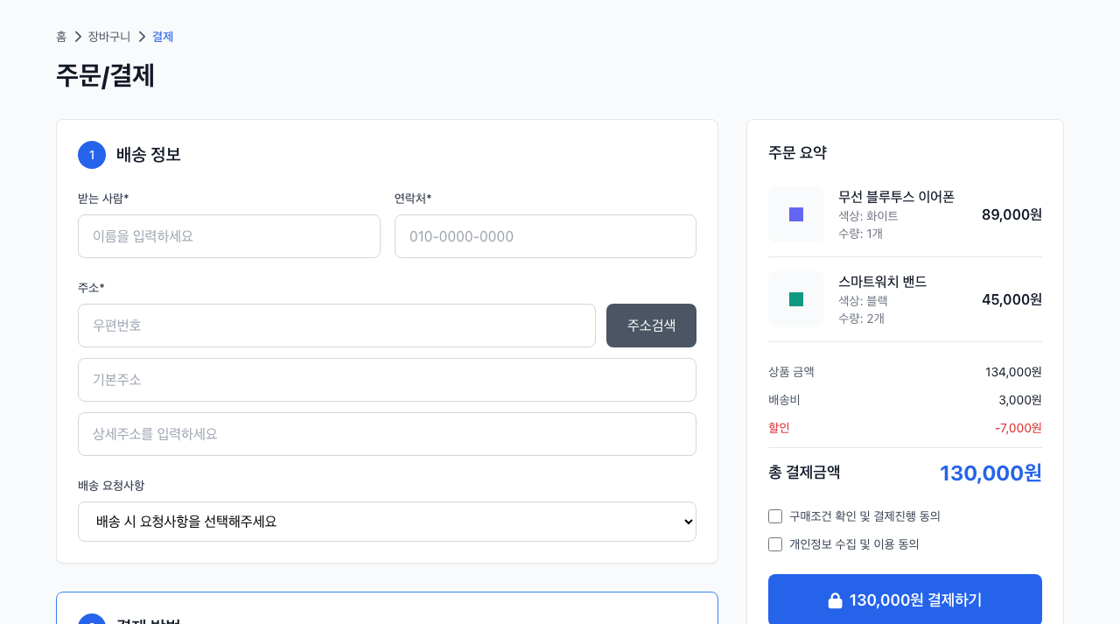This screenshot has width=1120, height=624.
Task: Click 스마트워치 밴드 product name
Action: click(x=882, y=282)
